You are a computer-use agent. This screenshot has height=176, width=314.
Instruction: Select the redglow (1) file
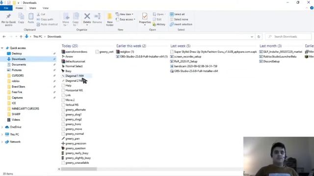(127, 52)
